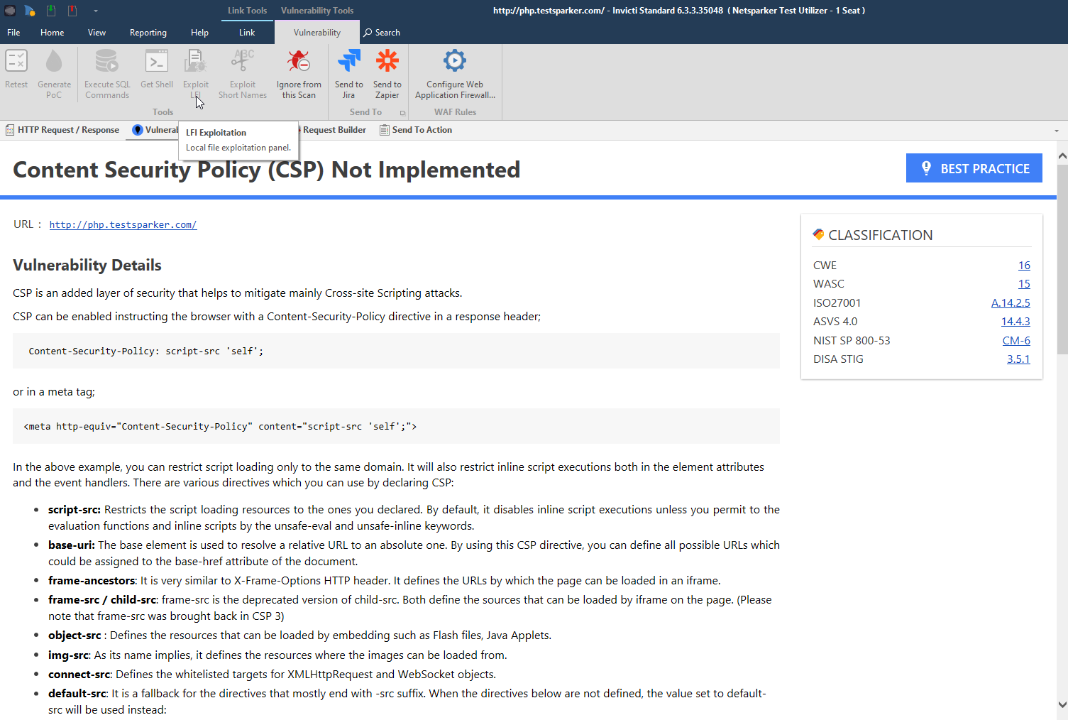Select the Vulnerability panel tab
The height and width of the screenshot is (720, 1068).
tap(155, 130)
